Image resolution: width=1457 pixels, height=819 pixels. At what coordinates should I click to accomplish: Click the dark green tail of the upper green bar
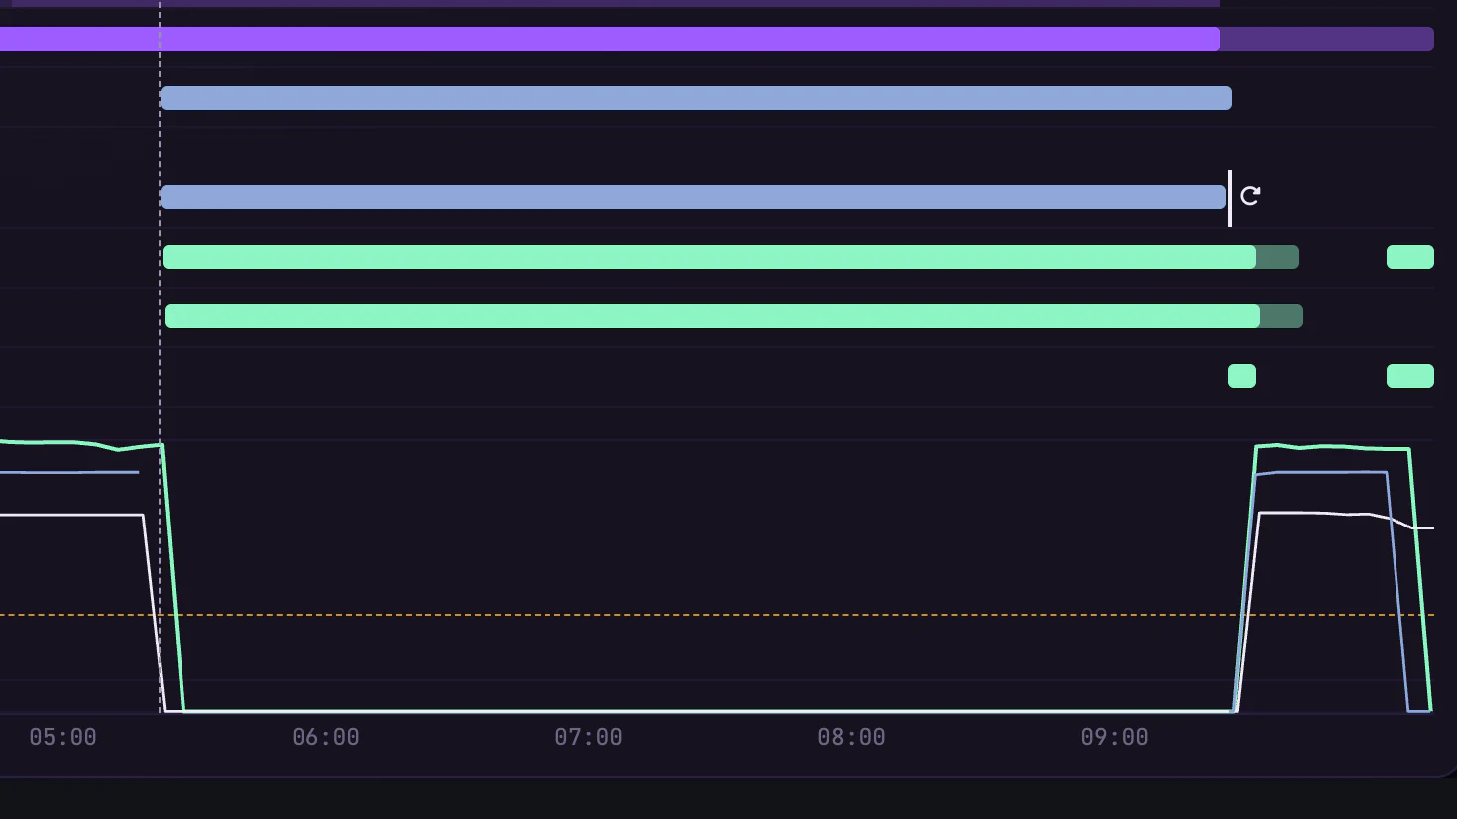coord(1277,257)
